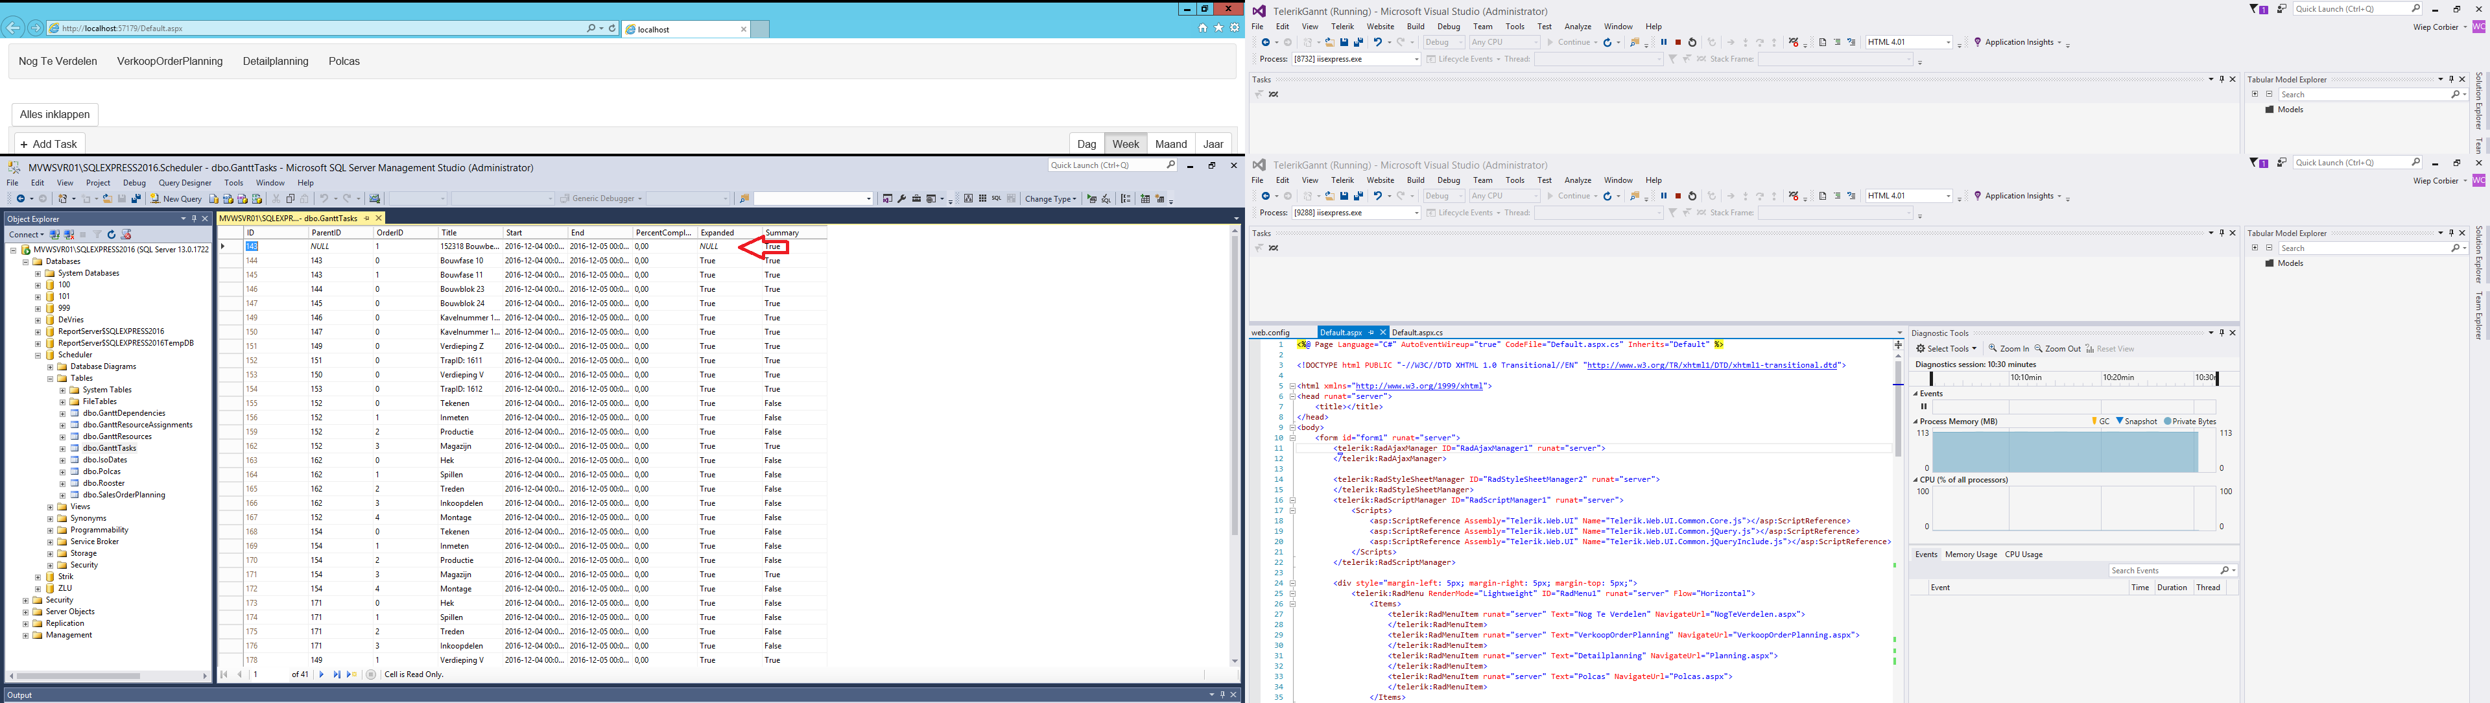The width and height of the screenshot is (2490, 703).
Task: Pause the Events track in Diagnostic Tools
Action: [1923, 407]
